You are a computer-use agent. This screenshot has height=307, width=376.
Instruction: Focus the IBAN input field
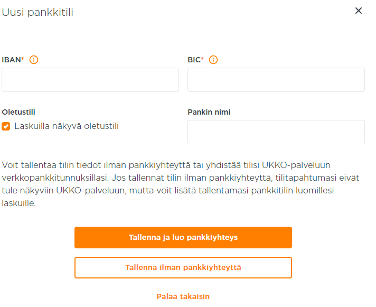click(x=90, y=80)
